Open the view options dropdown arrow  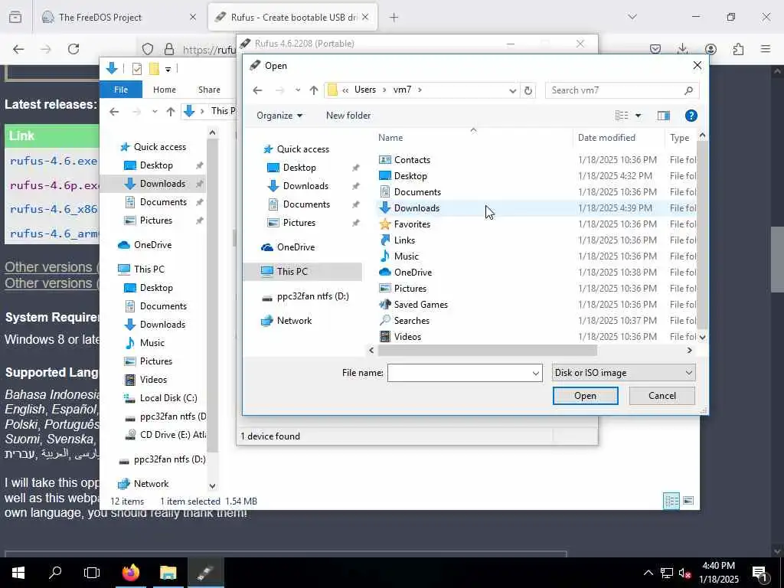click(638, 116)
